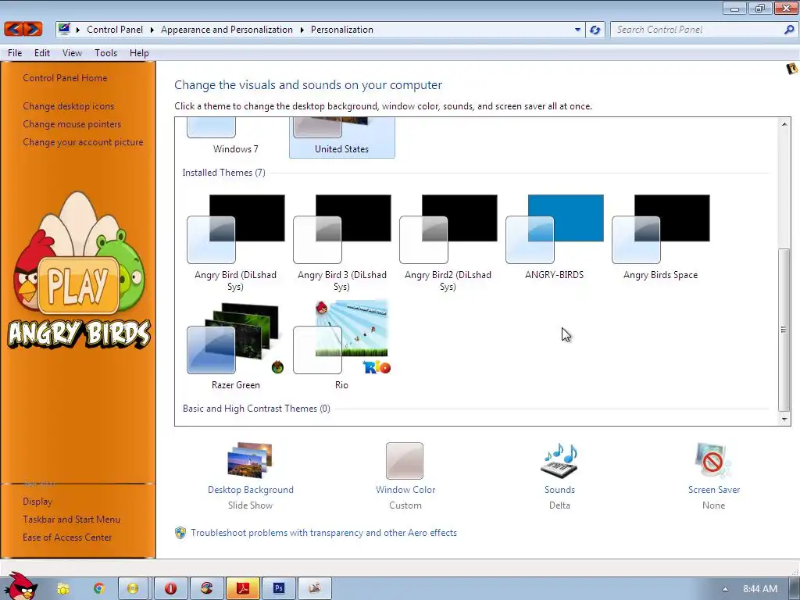Show hidden system tray icons
This screenshot has width=800, height=600.
[725, 589]
